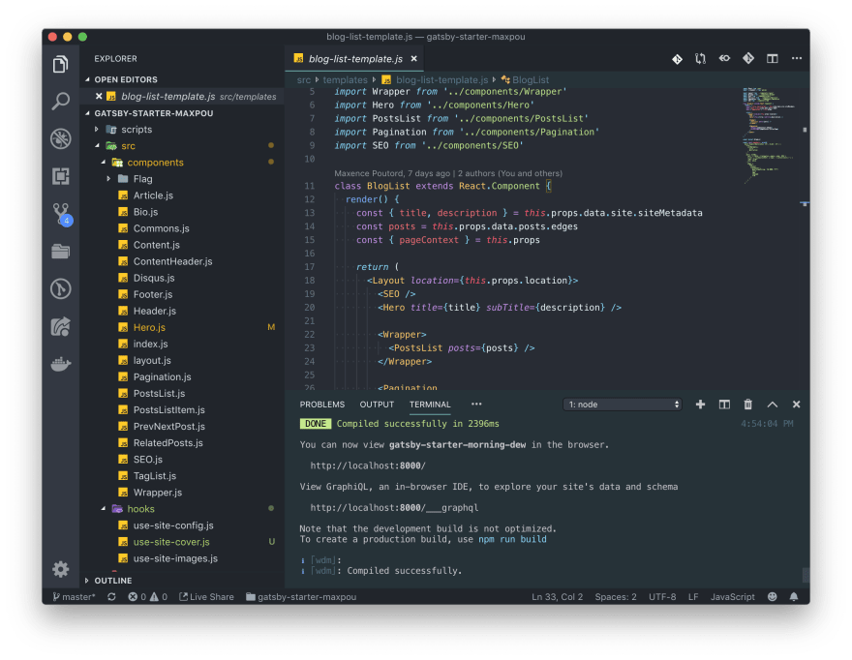Click the diamond icon left of split editor
This screenshot has height=660, width=852.
click(748, 58)
